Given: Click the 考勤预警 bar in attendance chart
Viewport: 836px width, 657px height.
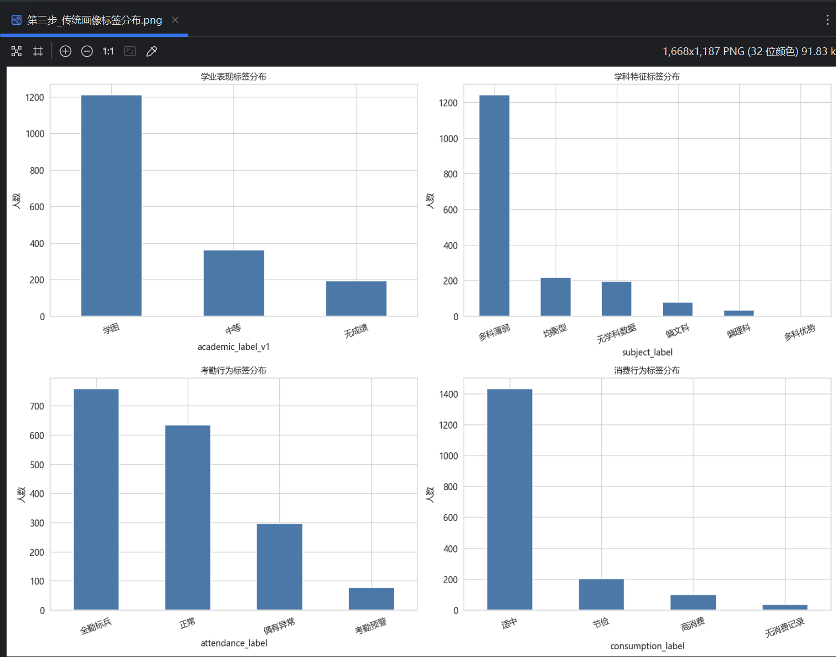Looking at the screenshot, I should (371, 599).
